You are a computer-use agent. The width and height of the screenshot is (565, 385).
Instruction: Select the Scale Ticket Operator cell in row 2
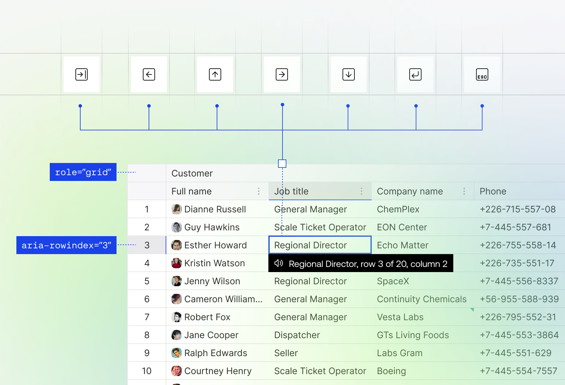pyautogui.click(x=320, y=227)
